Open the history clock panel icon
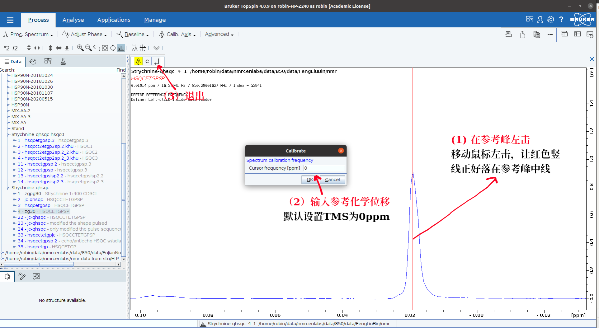 point(33,62)
